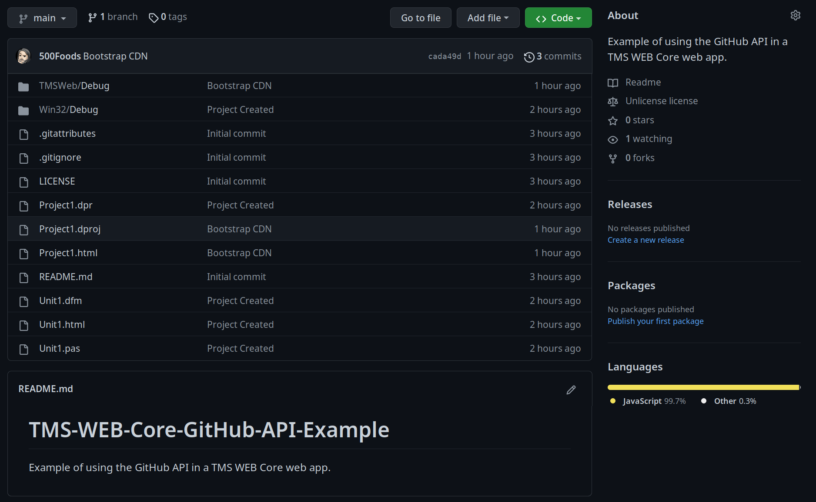Click the .gitignore file icon

click(24, 158)
